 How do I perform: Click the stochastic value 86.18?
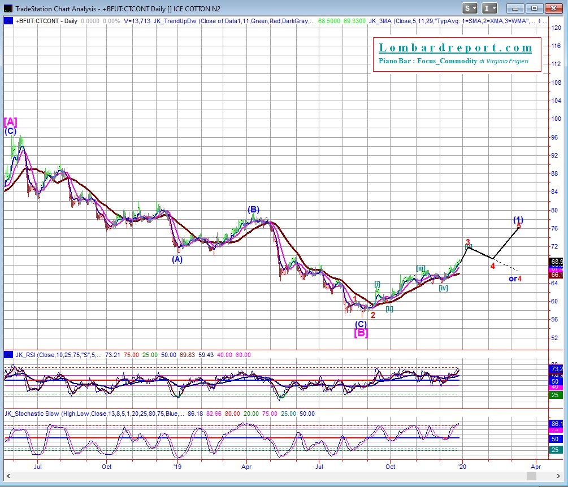click(x=195, y=414)
